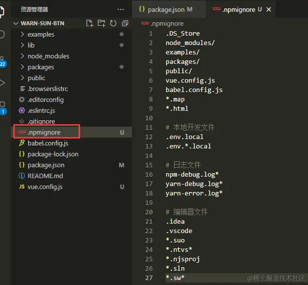Click the comment # 本地开发文件 on line 11
Screen dimensions: 308x285
(190, 127)
